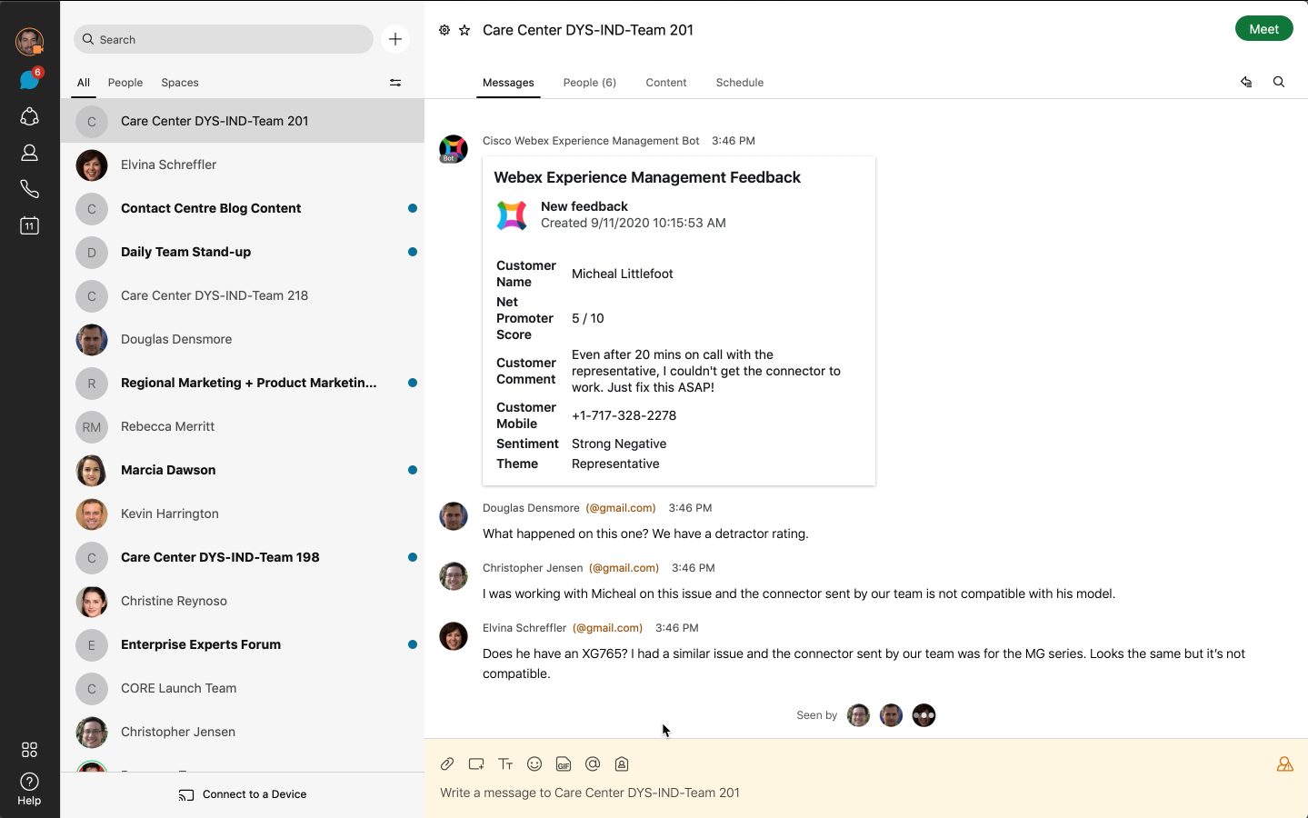Image resolution: width=1308 pixels, height=818 pixels.
Task: Click Douglas Densmore's avatar in the message
Action: [x=454, y=515]
